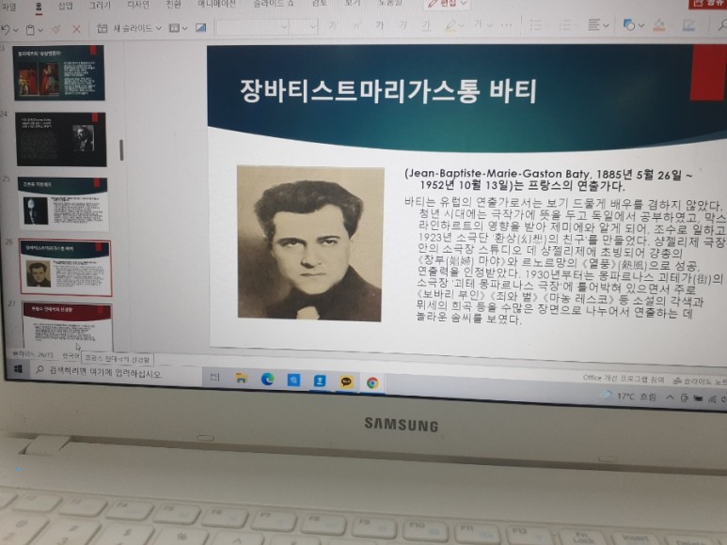Click the slide title 장바티스트마리가스통 바티
The width and height of the screenshot is (727, 545).
coord(388,91)
